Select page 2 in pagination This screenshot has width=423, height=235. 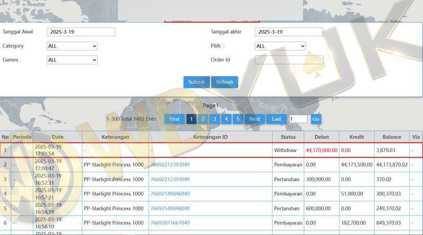point(203,119)
